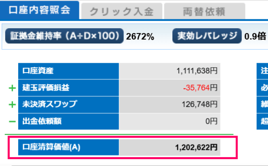Click the 実効レバレッジ label

[207, 36]
